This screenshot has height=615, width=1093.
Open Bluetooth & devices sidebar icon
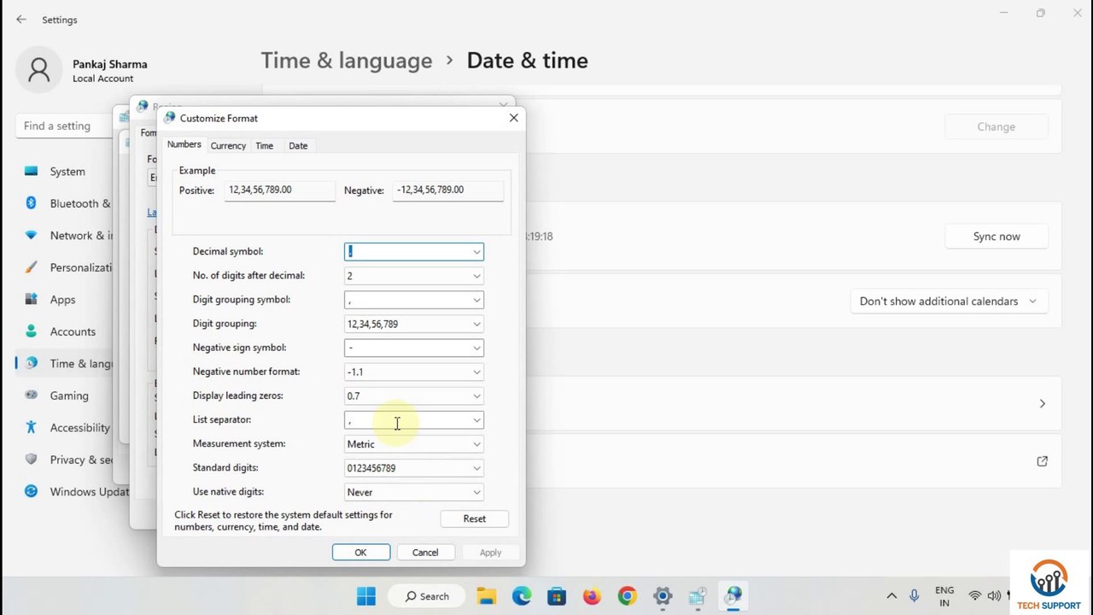(x=32, y=203)
